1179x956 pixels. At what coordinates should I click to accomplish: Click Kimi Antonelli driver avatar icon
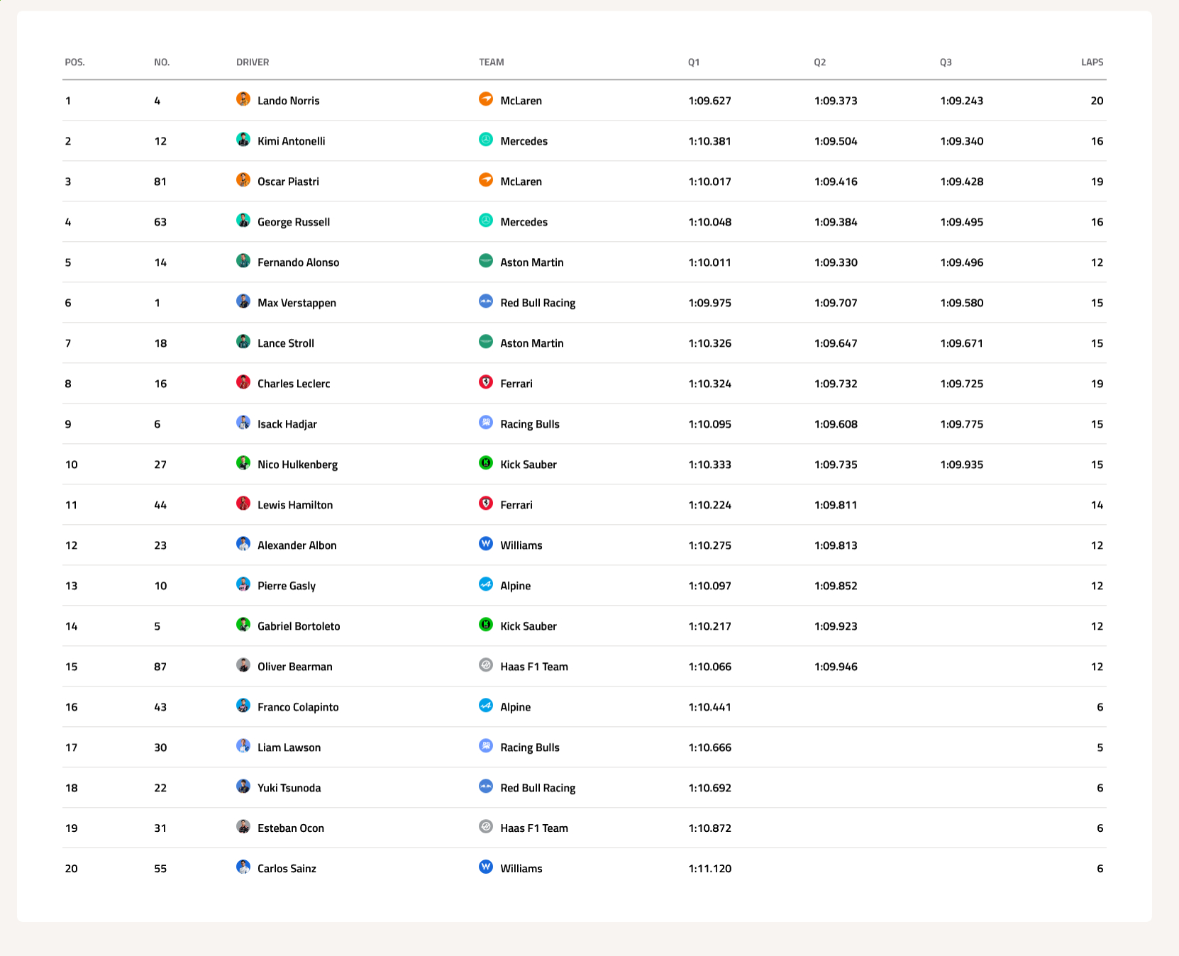243,140
